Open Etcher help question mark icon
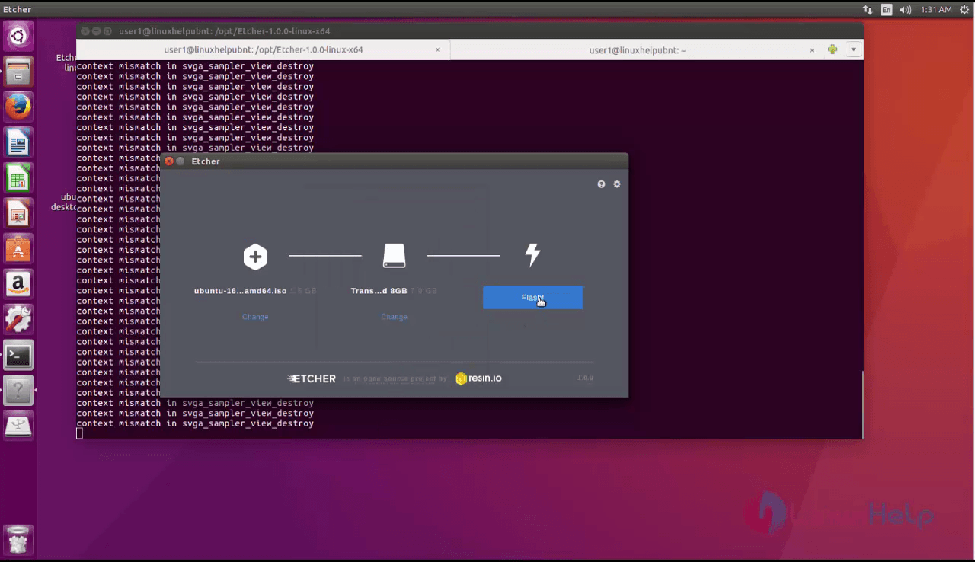This screenshot has height=562, width=975. point(601,184)
